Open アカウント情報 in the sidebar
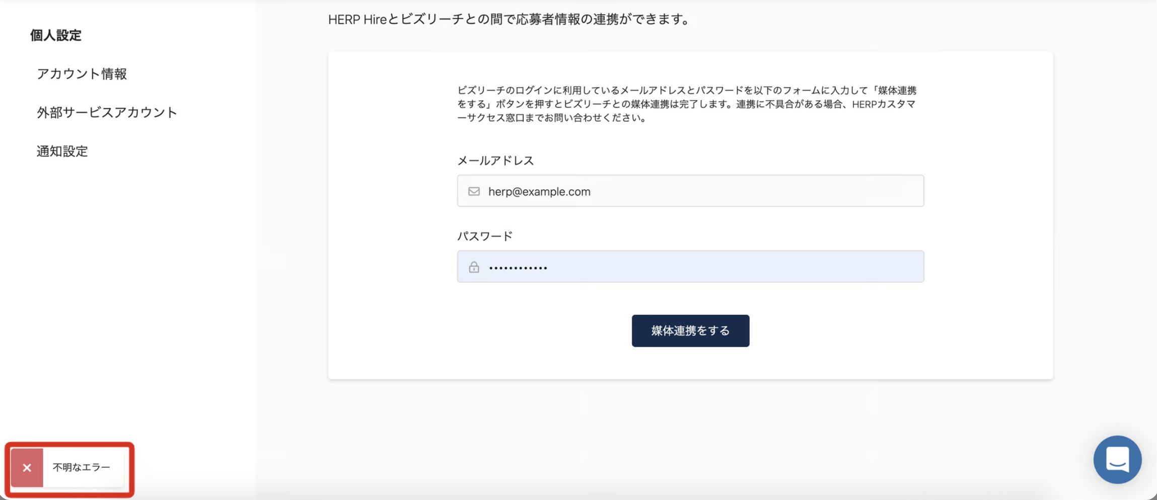Screen dimensions: 1157x500 click(x=82, y=74)
